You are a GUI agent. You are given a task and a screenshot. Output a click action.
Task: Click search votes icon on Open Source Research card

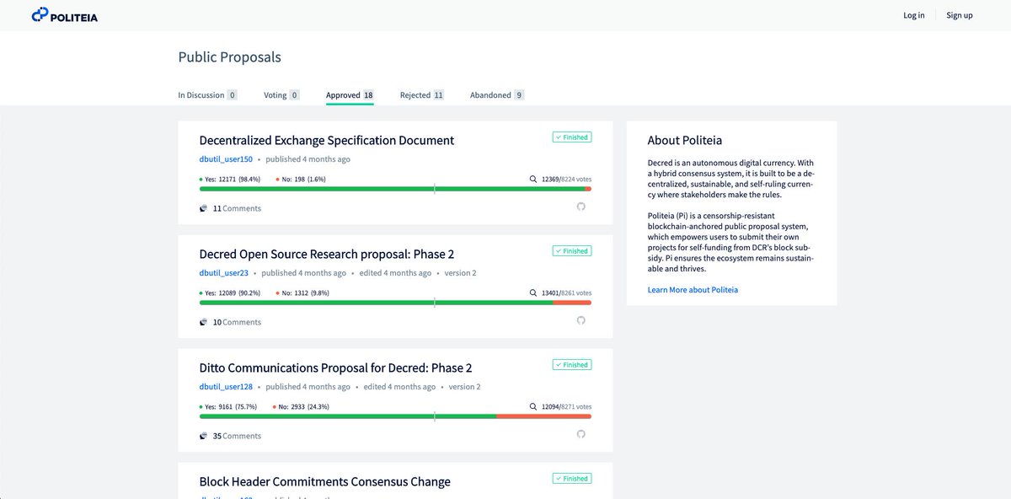point(532,293)
